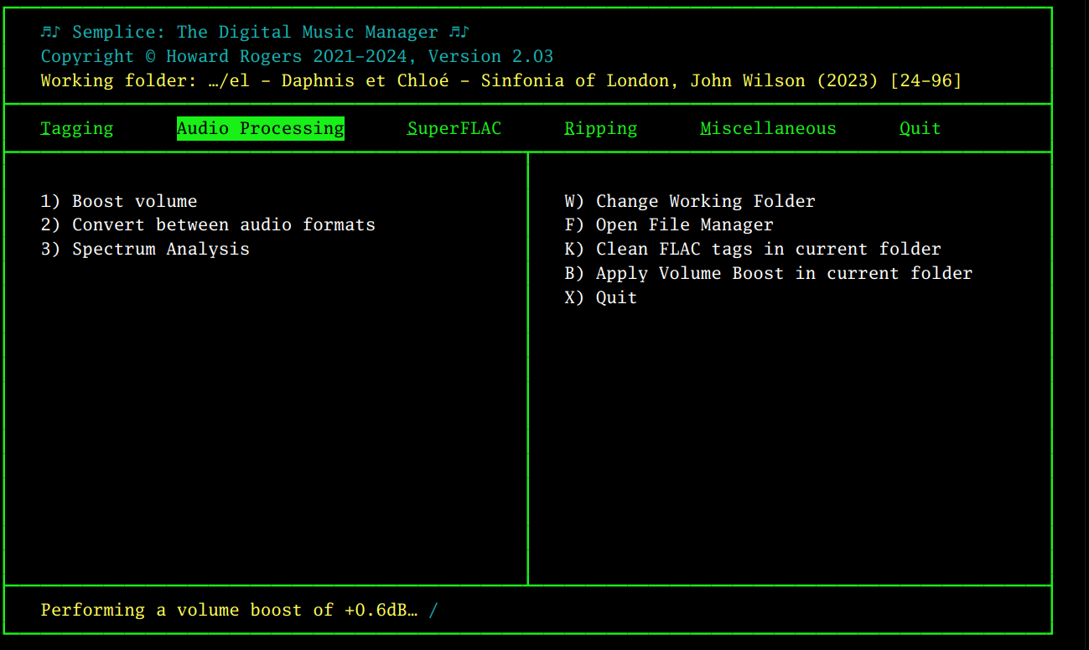1089x650 pixels.
Task: Click the volume boost progress message
Action: point(228,610)
